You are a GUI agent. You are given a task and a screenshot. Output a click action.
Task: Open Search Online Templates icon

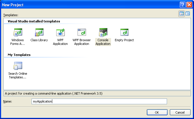(x=18, y=66)
